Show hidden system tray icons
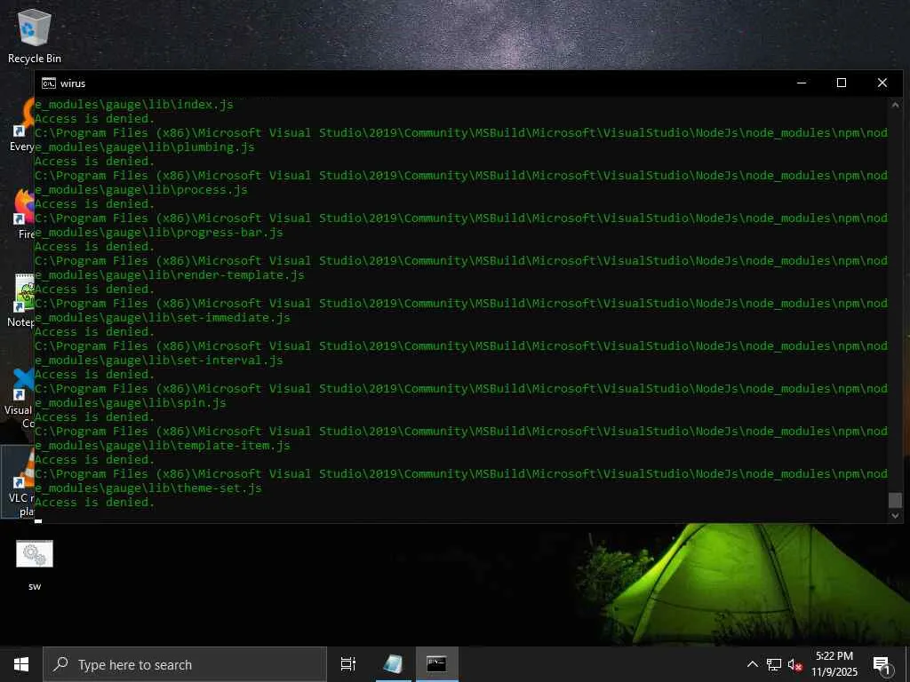910x682 pixels. pos(752,664)
